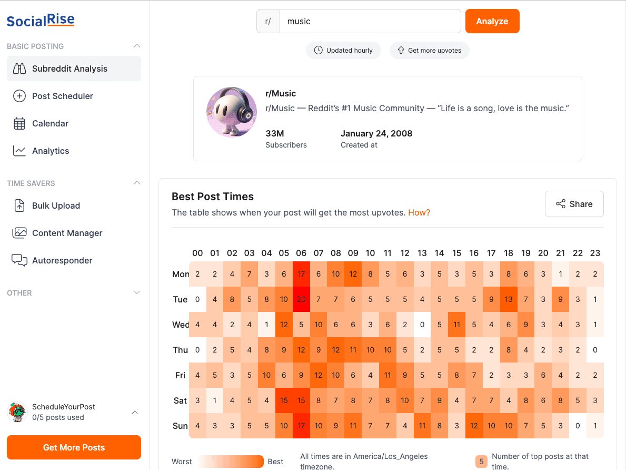Click the r/Music headphone avatar
626x470 pixels.
(231, 112)
